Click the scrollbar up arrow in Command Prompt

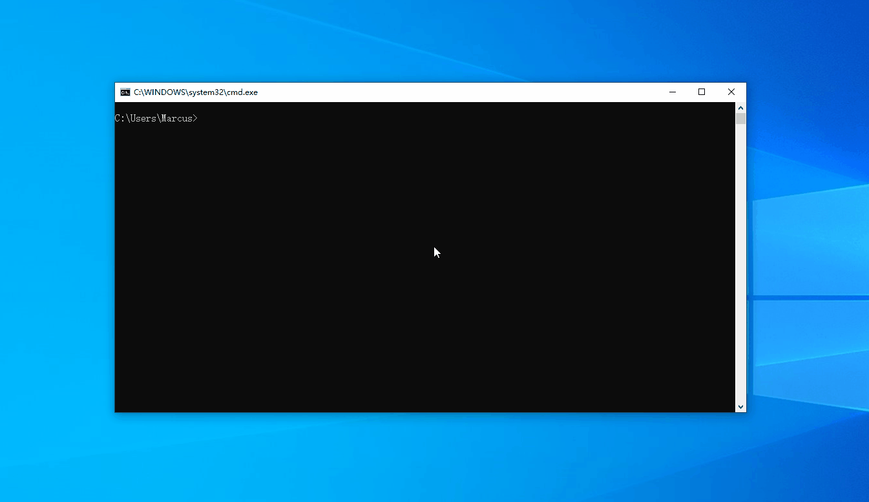point(741,108)
